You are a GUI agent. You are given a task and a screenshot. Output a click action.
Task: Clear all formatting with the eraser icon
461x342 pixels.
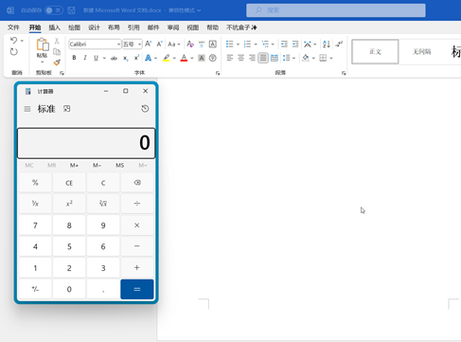coord(190,44)
